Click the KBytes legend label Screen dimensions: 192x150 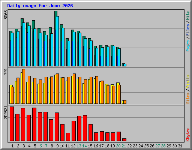pyautogui.click(x=188, y=135)
